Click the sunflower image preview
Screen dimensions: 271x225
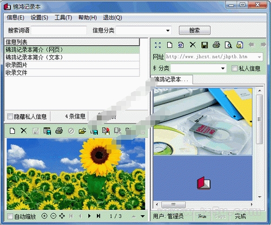pos(76,174)
